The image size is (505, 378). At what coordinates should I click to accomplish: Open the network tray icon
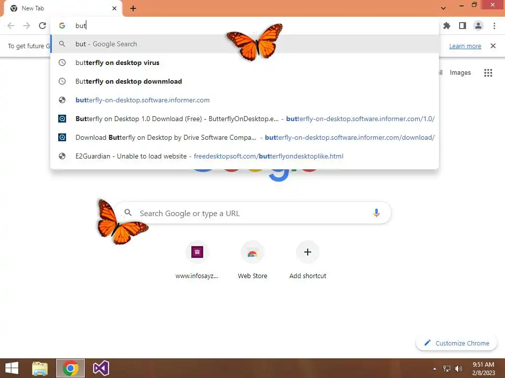(x=447, y=368)
